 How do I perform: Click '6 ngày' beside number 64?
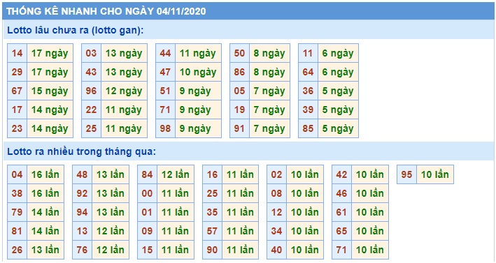click(338, 73)
